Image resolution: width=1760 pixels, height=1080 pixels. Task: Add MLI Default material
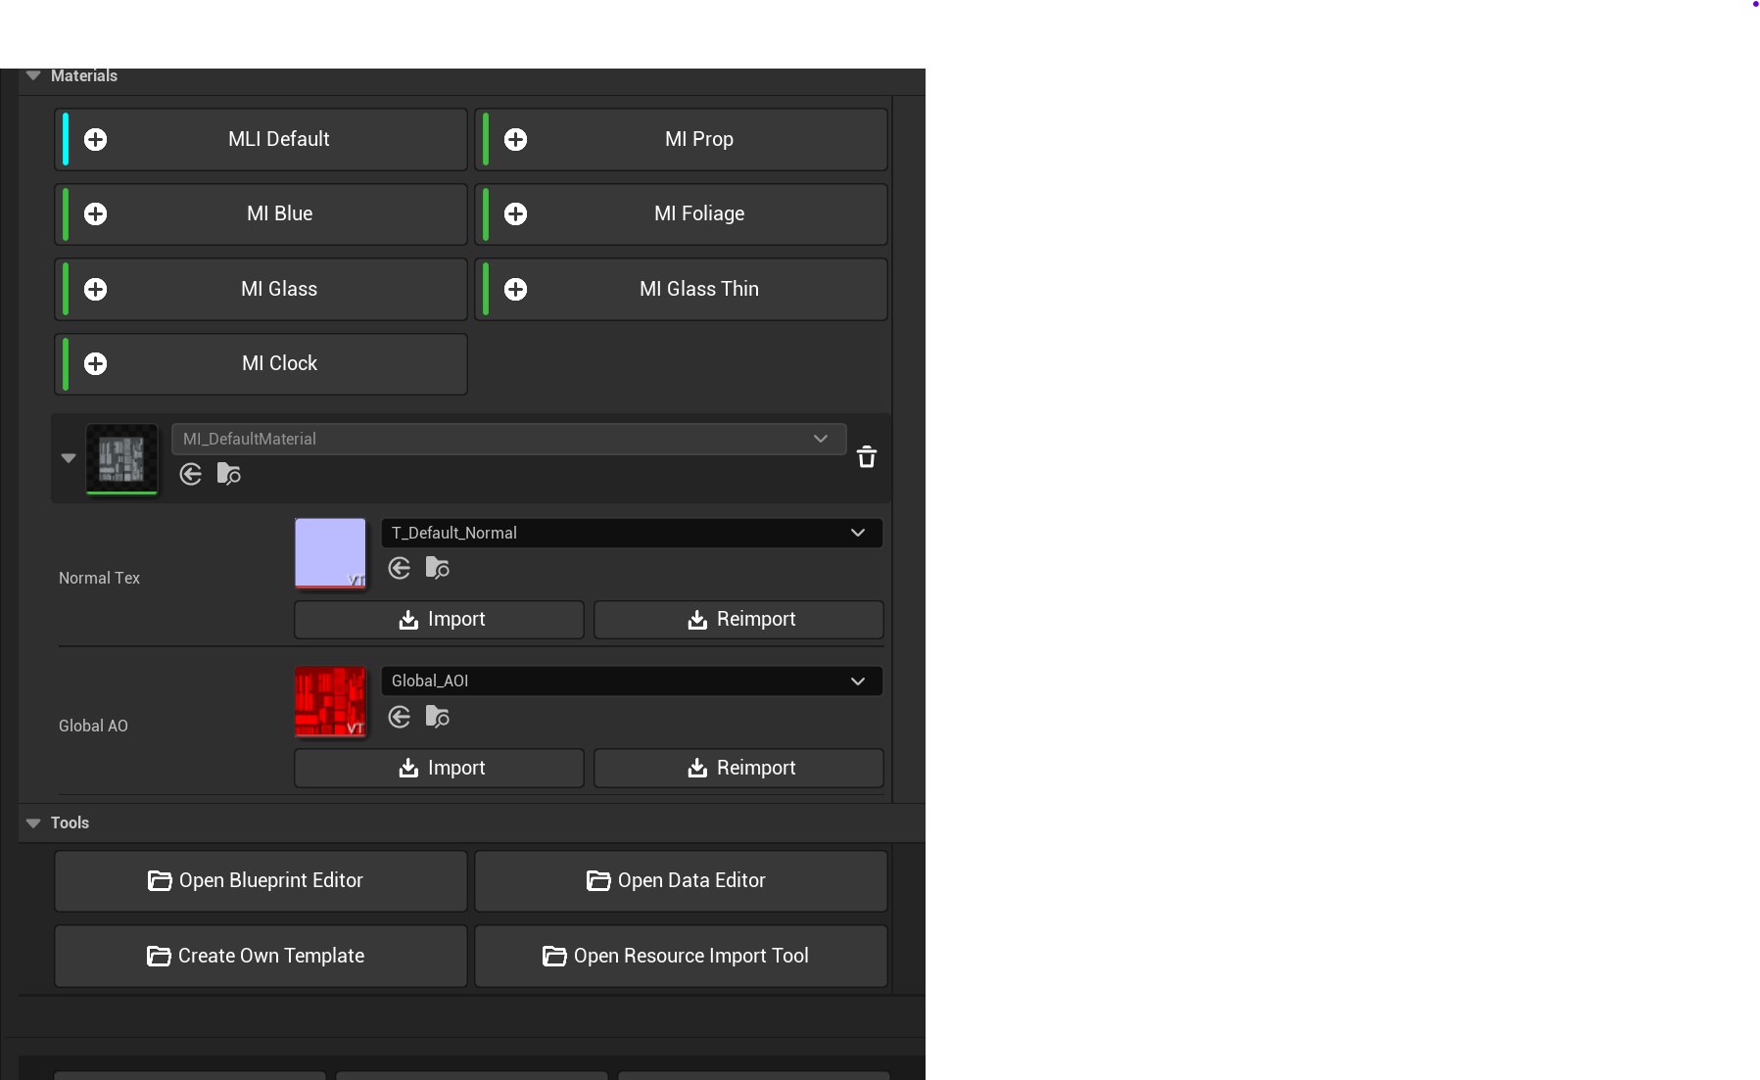[x=261, y=139]
